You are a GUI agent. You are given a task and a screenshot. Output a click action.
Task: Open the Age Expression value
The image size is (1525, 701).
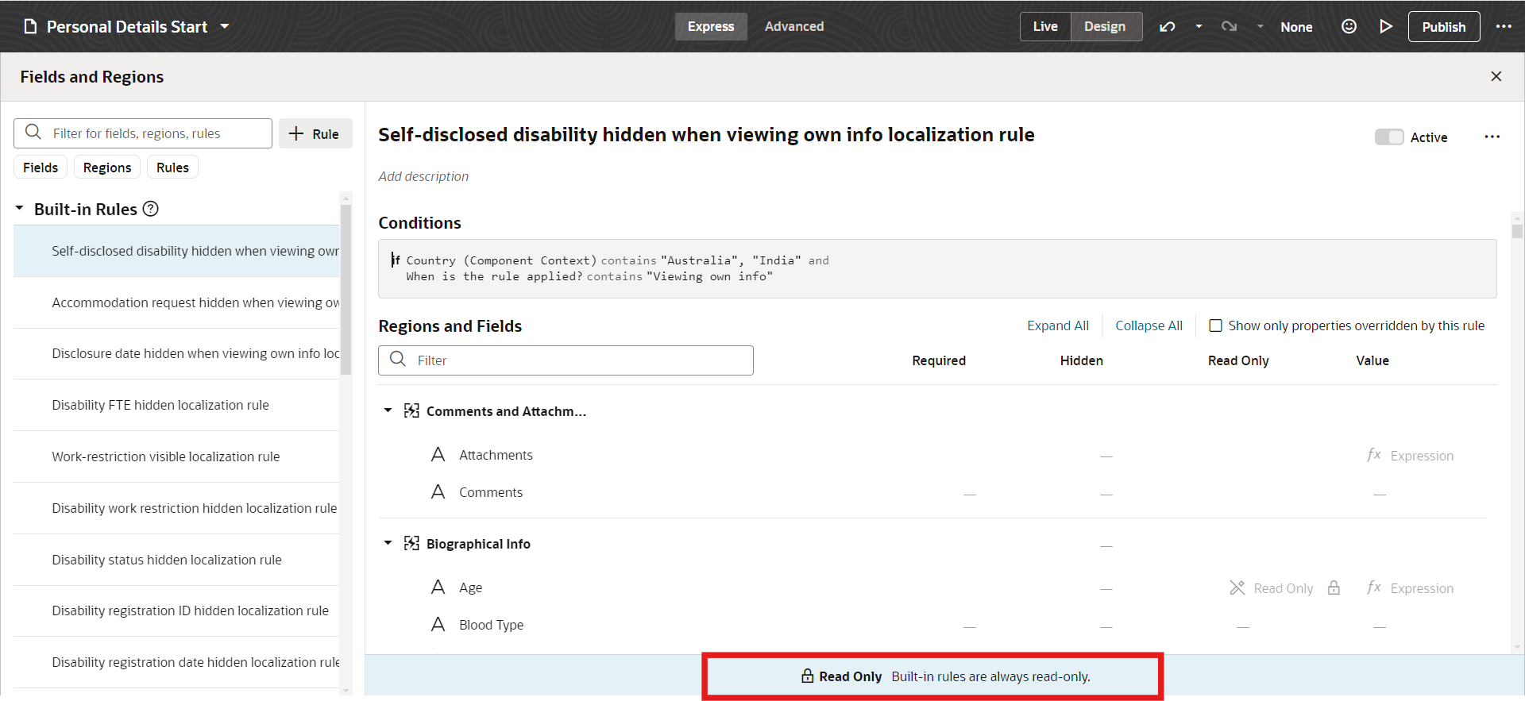pos(1411,587)
